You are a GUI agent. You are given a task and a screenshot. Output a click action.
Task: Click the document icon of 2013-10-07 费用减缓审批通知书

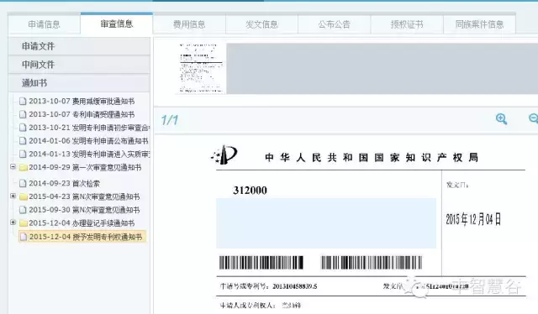[x=23, y=101]
